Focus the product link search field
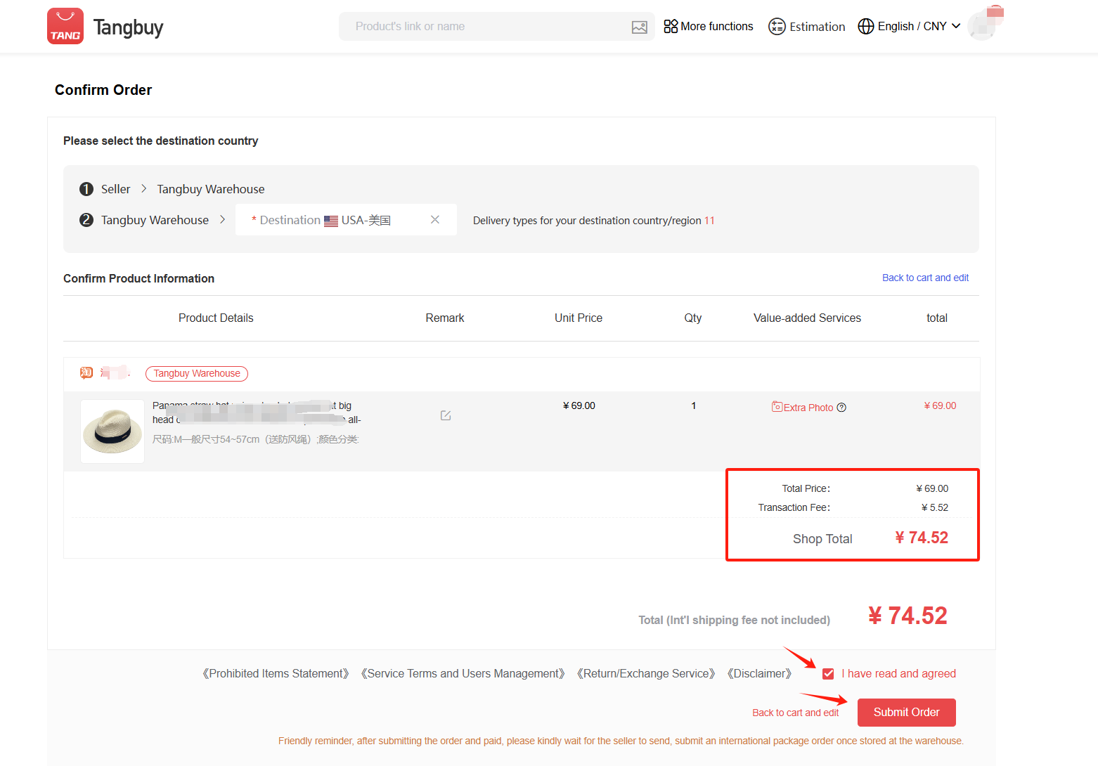This screenshot has width=1098, height=766. (485, 27)
